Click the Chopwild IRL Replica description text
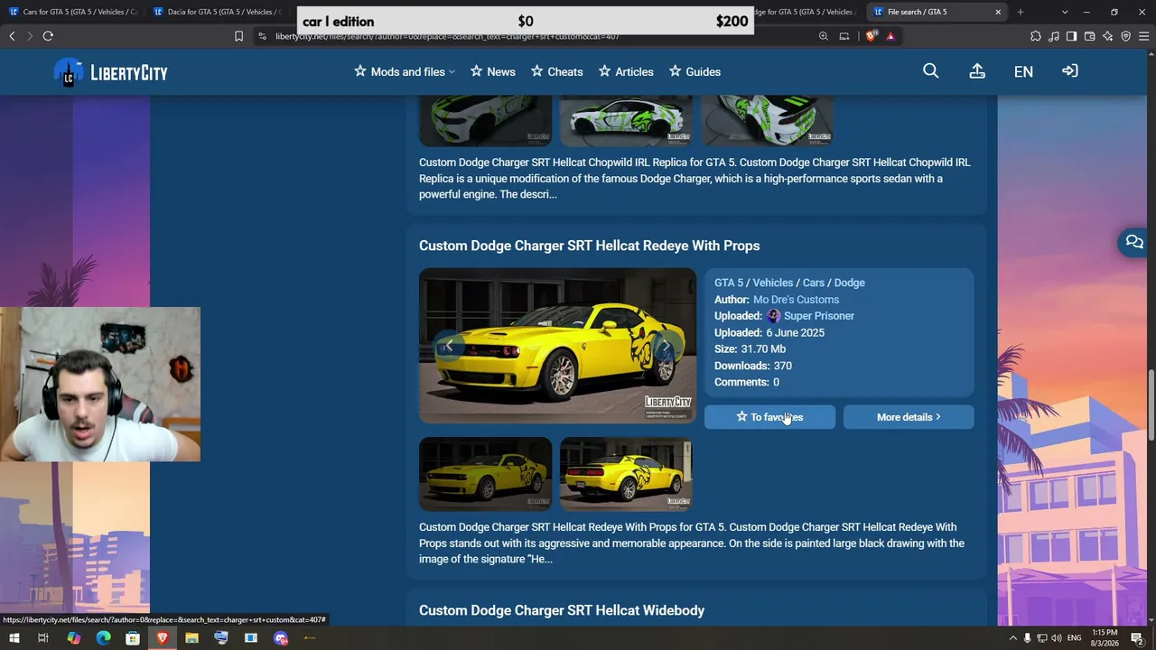This screenshot has width=1156, height=650. click(x=695, y=179)
